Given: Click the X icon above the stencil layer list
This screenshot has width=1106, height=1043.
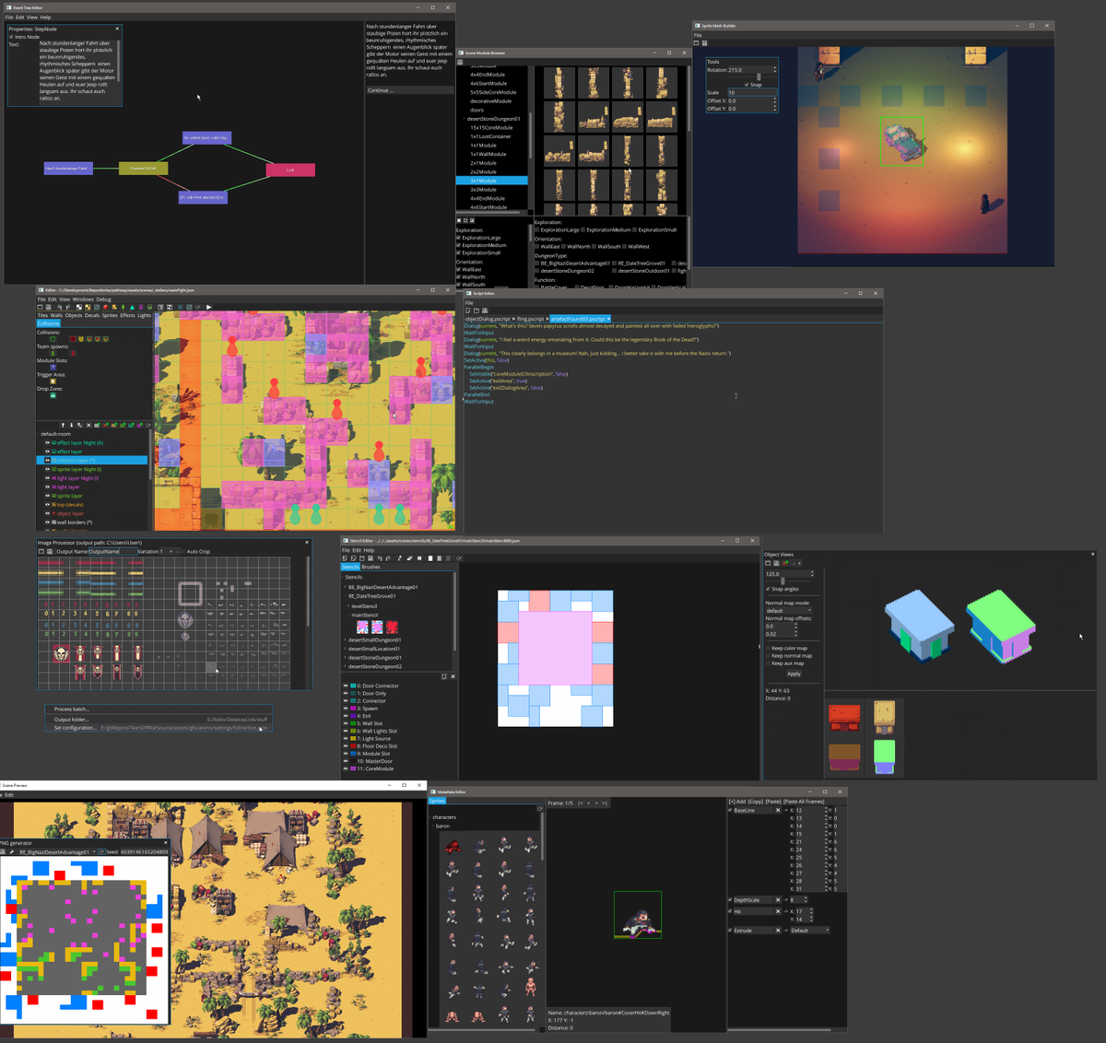Looking at the screenshot, I should coord(453,676).
